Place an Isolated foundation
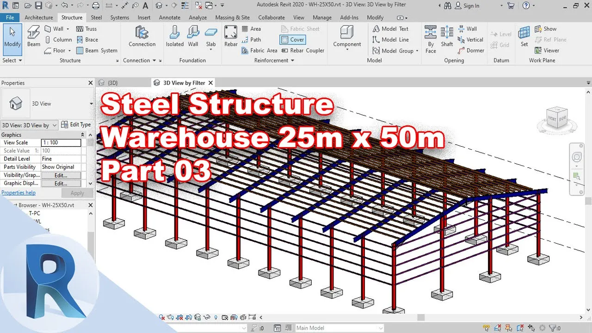 [x=175, y=37]
